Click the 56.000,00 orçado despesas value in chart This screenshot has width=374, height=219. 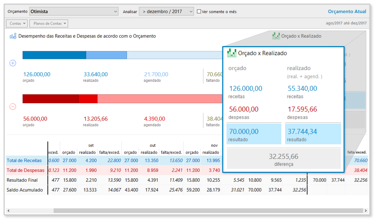tap(35, 119)
